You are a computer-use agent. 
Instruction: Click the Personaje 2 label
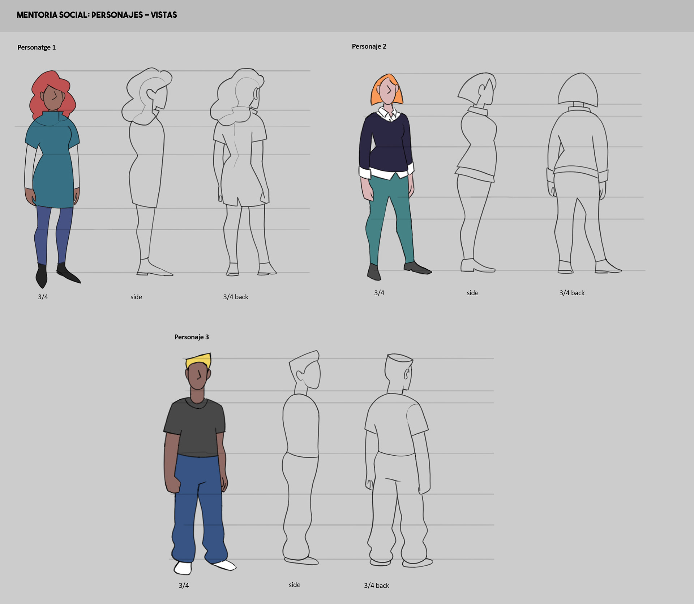tap(369, 46)
